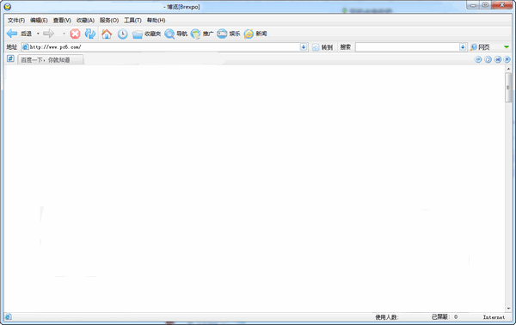Open the 工具(T) menu
The width and height of the screenshot is (516, 325).
pyautogui.click(x=132, y=21)
